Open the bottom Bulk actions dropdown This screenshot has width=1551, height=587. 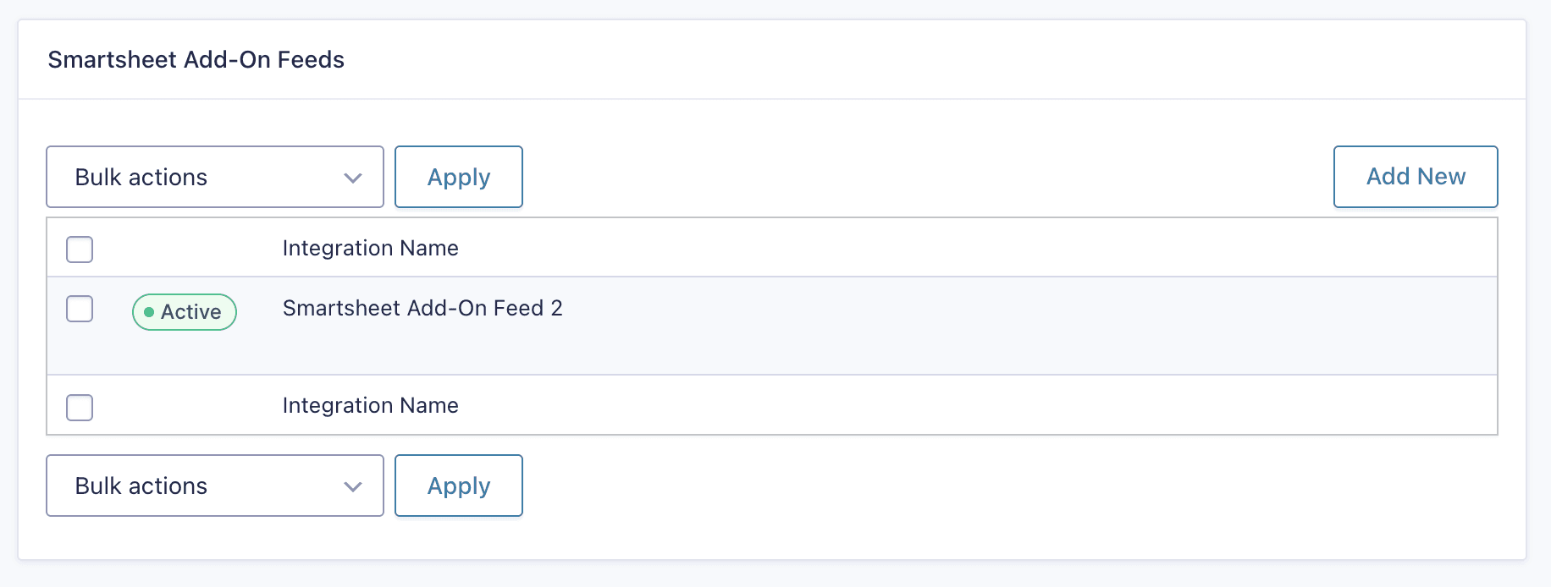pyautogui.click(x=215, y=486)
